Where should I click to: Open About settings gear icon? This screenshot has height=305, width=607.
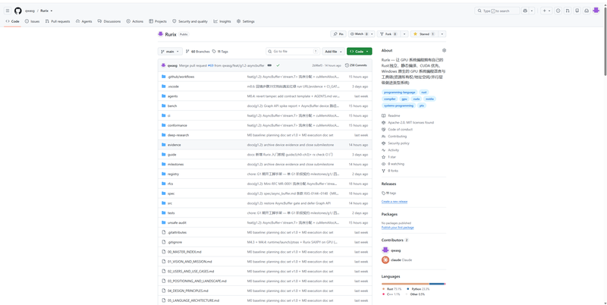pyautogui.click(x=444, y=50)
